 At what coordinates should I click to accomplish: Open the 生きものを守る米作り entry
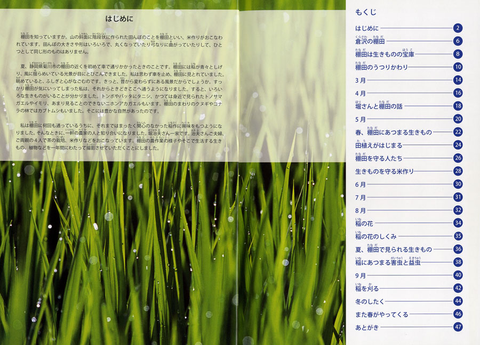(x=384, y=171)
